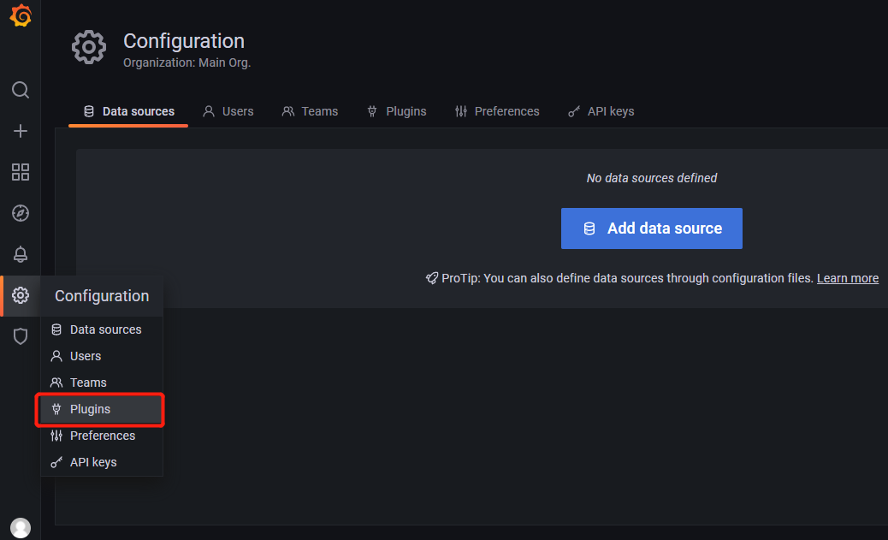Viewport: 888px width, 540px height.
Task: Select Plugins in Configuration flyout menu
Action: [x=102, y=409]
